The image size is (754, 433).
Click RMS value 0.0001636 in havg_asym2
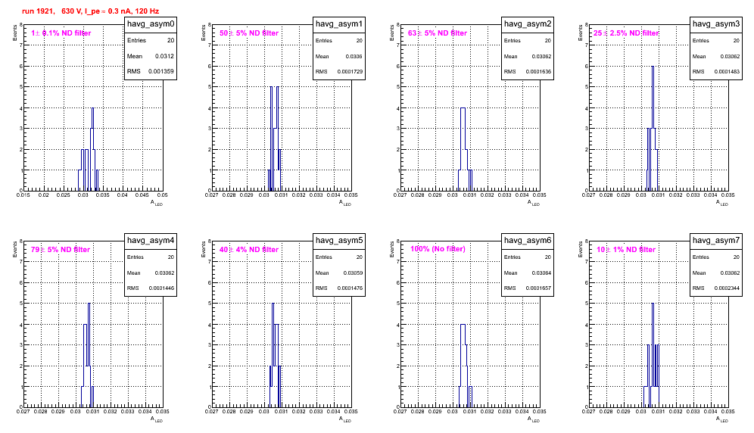click(538, 72)
